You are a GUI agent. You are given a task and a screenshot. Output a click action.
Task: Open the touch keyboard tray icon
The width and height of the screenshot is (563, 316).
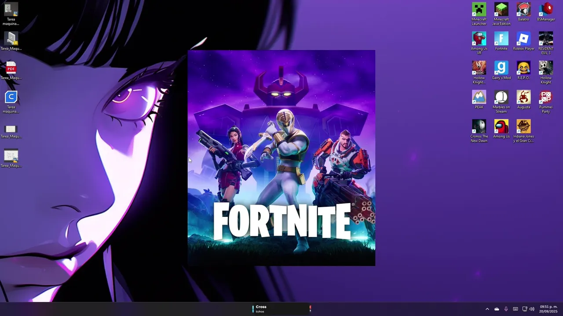point(515,309)
